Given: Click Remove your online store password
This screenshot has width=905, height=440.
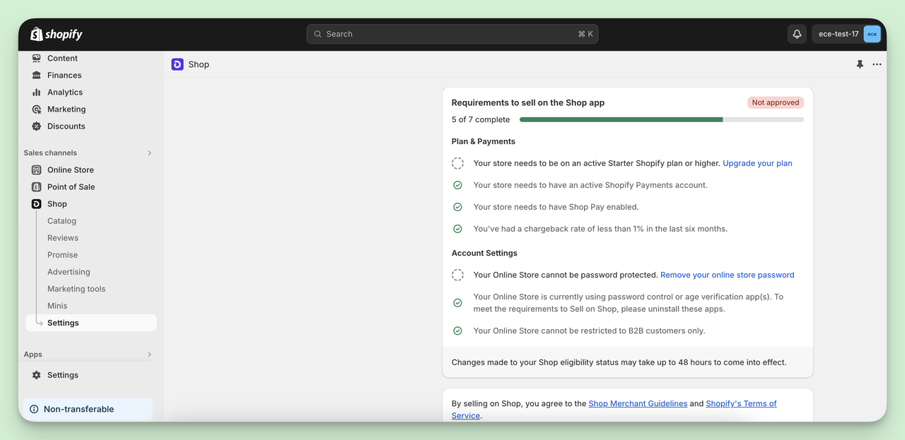Looking at the screenshot, I should 727,275.
